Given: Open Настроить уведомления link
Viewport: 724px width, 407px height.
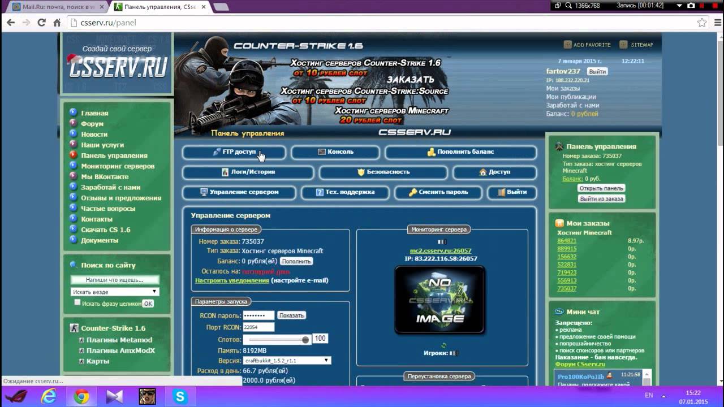Looking at the screenshot, I should pos(232,280).
